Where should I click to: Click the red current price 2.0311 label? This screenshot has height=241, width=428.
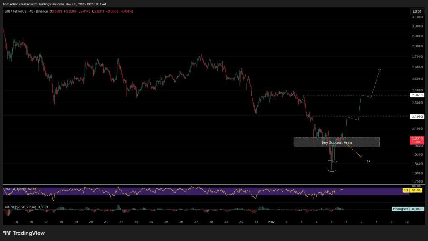(x=416, y=137)
